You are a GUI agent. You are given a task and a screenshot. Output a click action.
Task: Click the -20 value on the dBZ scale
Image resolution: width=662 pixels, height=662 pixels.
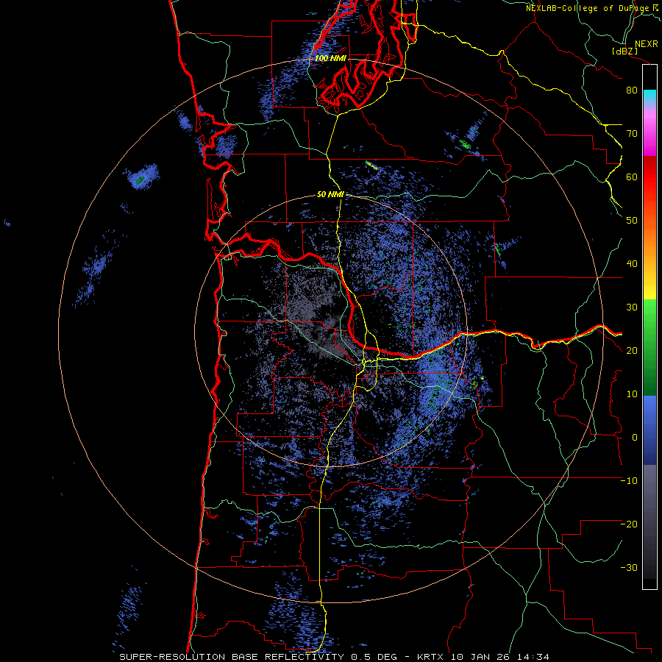tap(629, 524)
